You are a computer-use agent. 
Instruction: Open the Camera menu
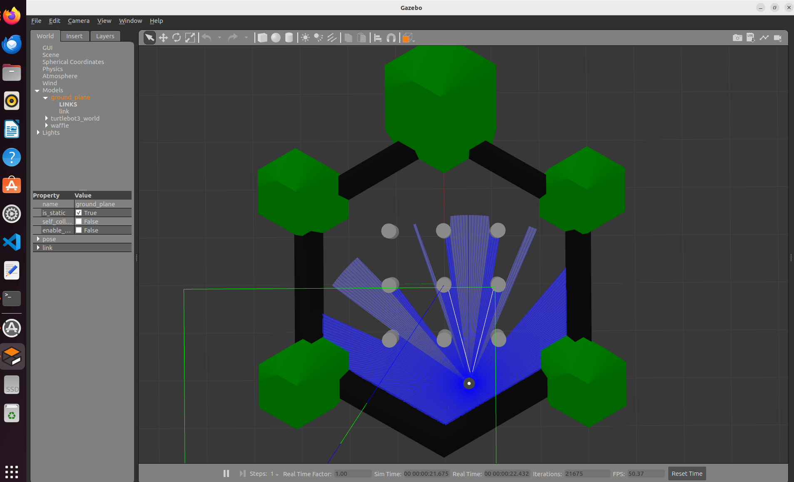(x=78, y=20)
